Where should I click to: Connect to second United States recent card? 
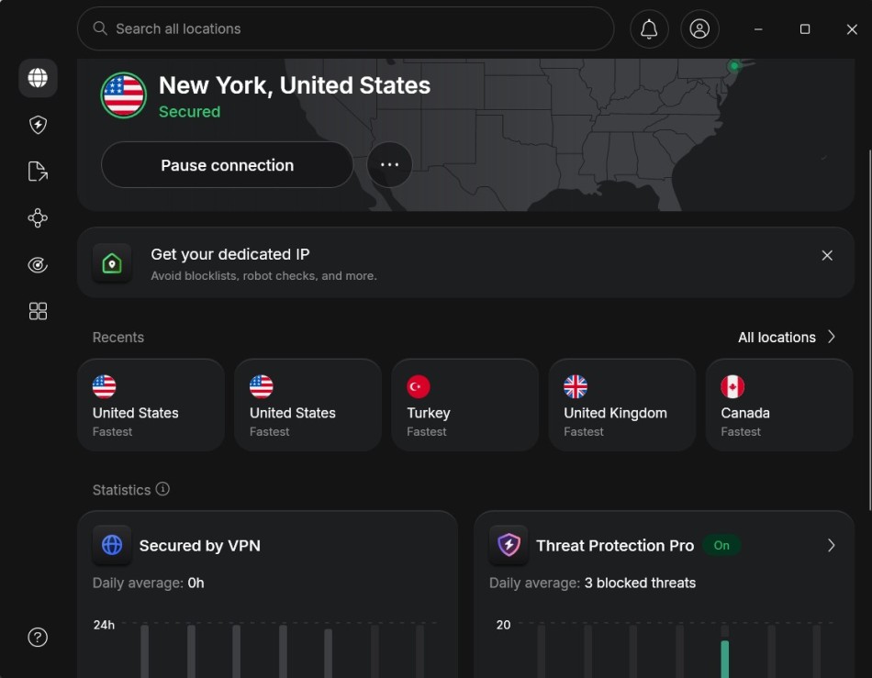pyautogui.click(x=307, y=406)
